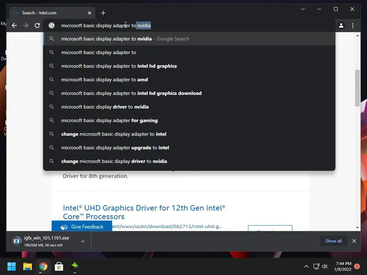Viewport: 367px width, 275px height.
Task: Open Intel UHD Graphics Driver 12th Gen link
Action: 144,212
